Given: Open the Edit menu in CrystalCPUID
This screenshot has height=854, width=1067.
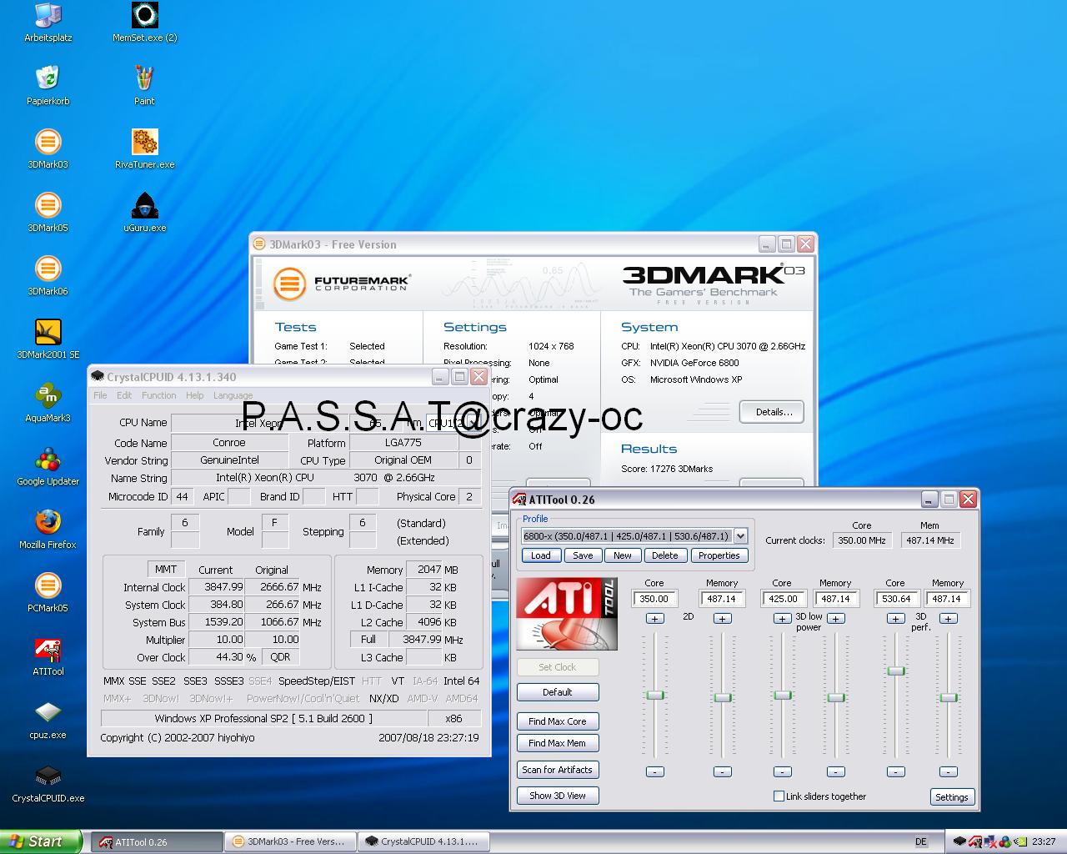Looking at the screenshot, I should (124, 395).
